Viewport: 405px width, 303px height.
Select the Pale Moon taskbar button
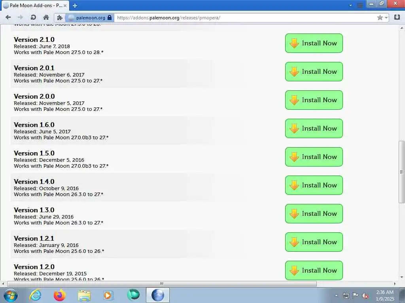click(158, 295)
